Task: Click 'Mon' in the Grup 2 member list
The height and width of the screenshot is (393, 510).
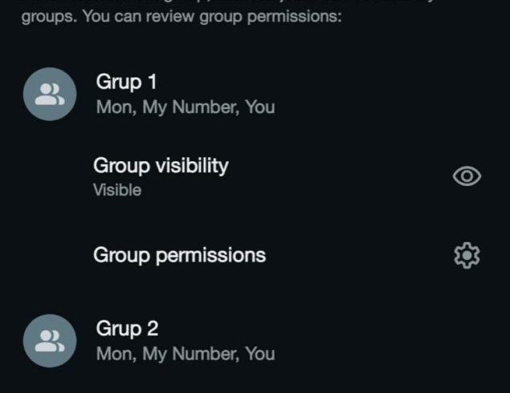Action: pos(116,354)
